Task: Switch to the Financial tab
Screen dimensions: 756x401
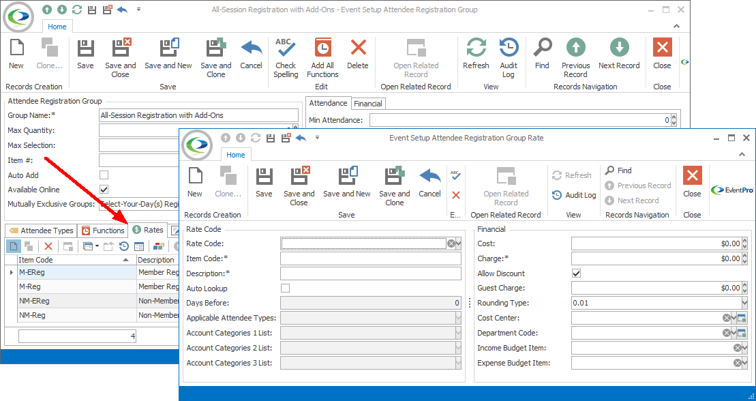Action: [x=368, y=104]
